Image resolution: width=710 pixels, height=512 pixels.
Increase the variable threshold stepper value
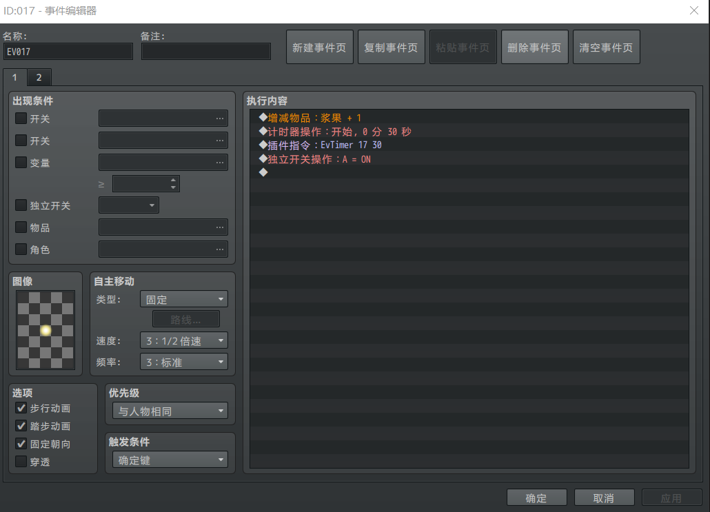coord(174,180)
